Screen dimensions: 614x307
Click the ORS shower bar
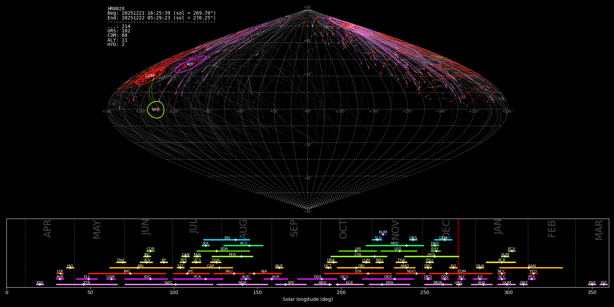pyautogui.click(x=413, y=240)
